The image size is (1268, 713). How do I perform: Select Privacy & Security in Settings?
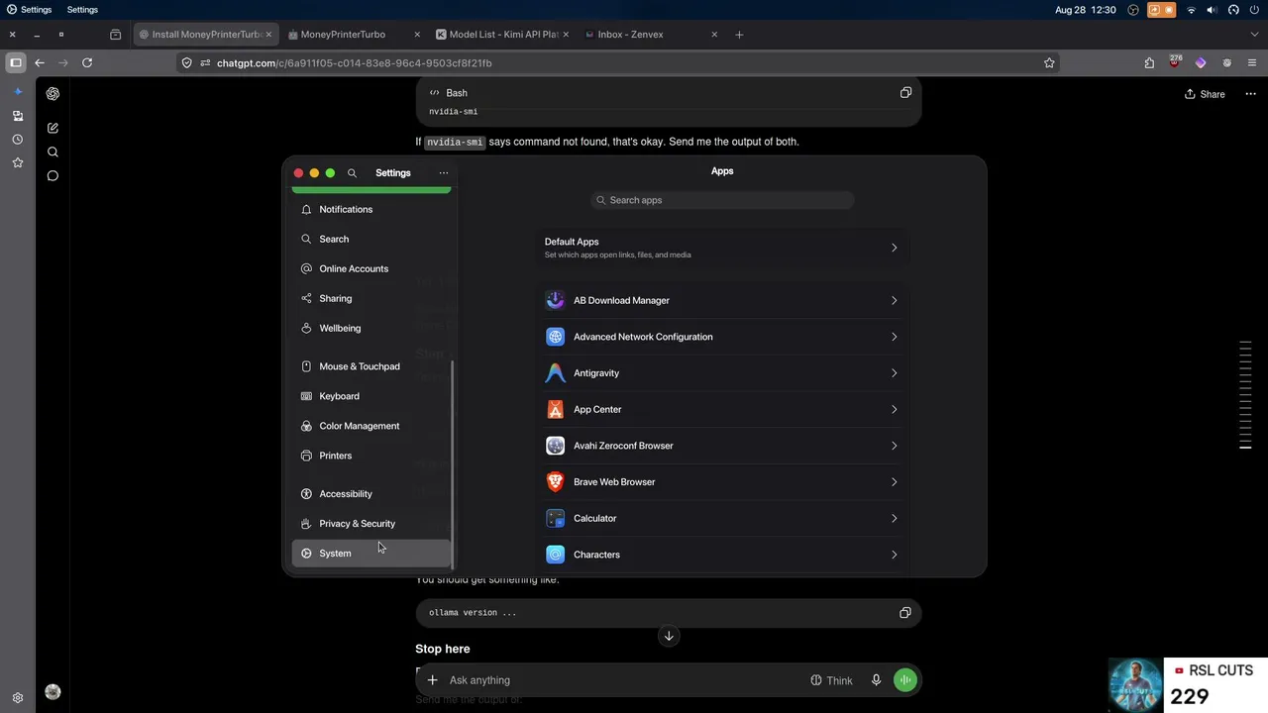coord(371,524)
